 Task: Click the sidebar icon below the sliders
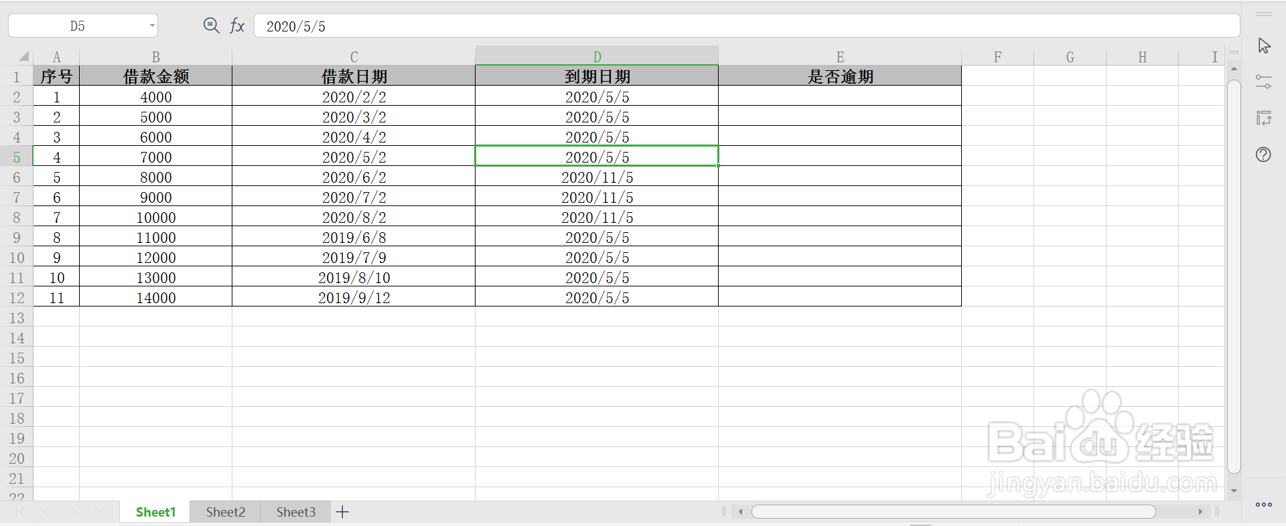pos(1264,118)
